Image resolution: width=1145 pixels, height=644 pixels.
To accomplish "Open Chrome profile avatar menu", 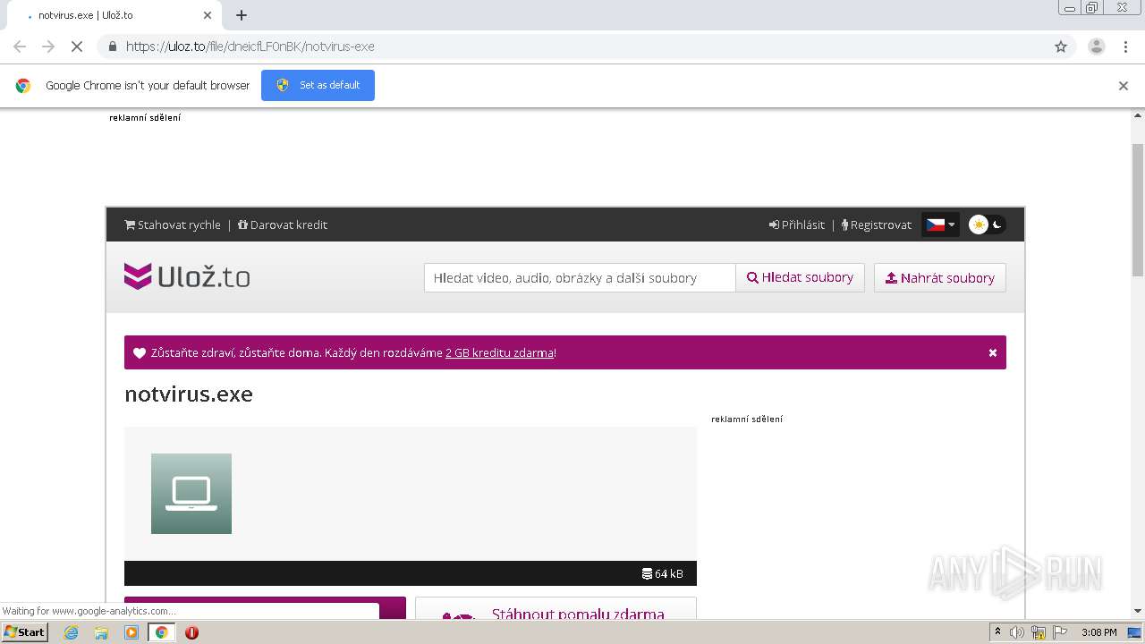I will pos(1096,47).
